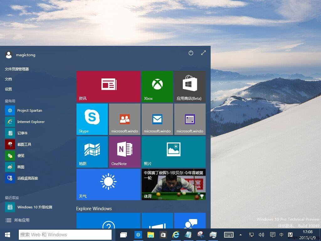
Task: Open the OneNote tile
Action: point(124,152)
